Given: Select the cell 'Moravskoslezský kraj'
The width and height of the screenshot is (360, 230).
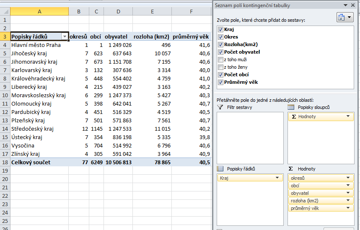Looking at the screenshot, I should point(39,95).
